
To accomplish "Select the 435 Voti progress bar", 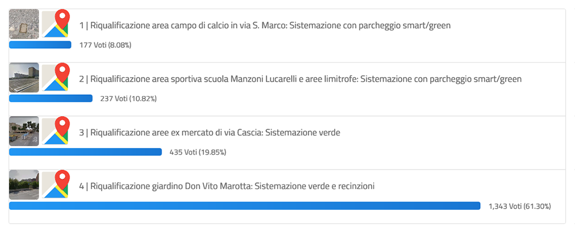I will tap(86, 152).
